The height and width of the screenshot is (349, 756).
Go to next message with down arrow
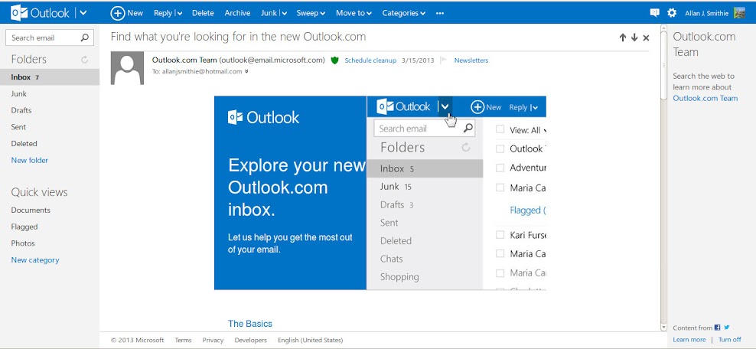[x=634, y=38]
